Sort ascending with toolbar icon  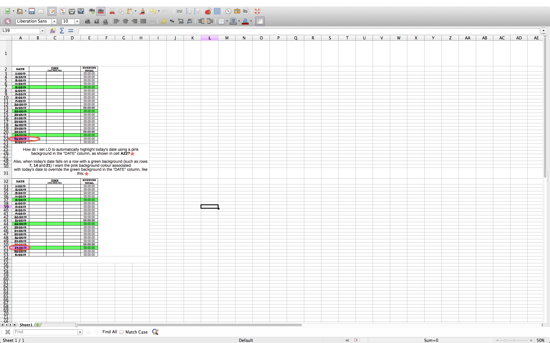(x=188, y=11)
